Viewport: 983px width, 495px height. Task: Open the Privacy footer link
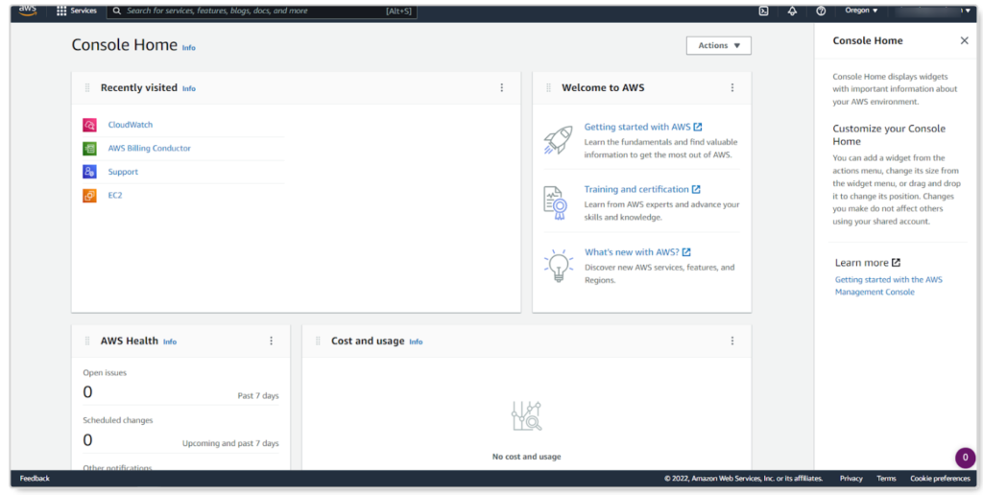[x=851, y=478]
